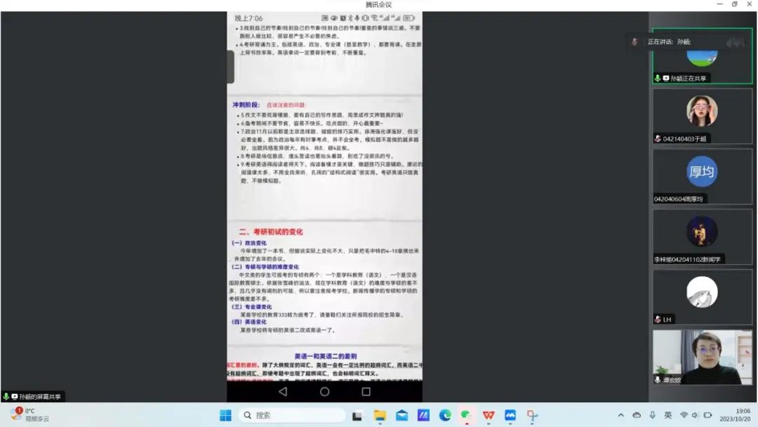Open WPS Office from the taskbar
This screenshot has height=427, width=758.
tap(488, 415)
